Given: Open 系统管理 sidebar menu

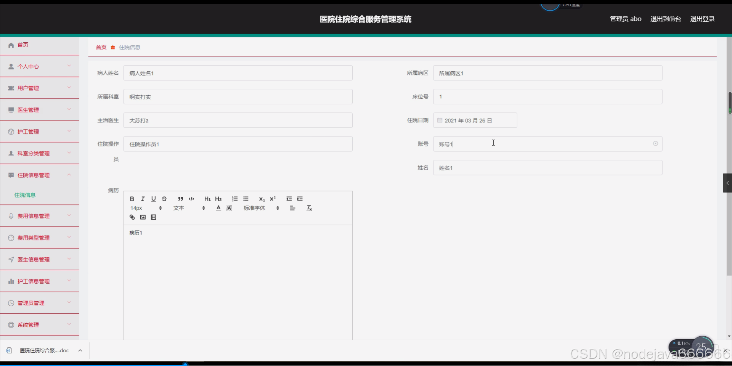Looking at the screenshot, I should [x=40, y=325].
